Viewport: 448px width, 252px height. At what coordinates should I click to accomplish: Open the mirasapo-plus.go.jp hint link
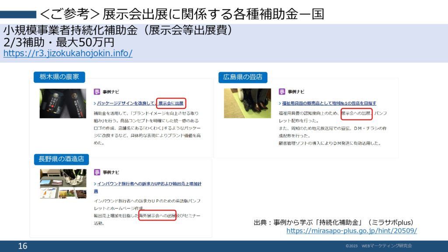coord(351,231)
